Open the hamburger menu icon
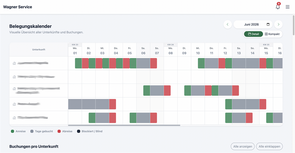This screenshot has width=295, height=153. click(287, 7)
